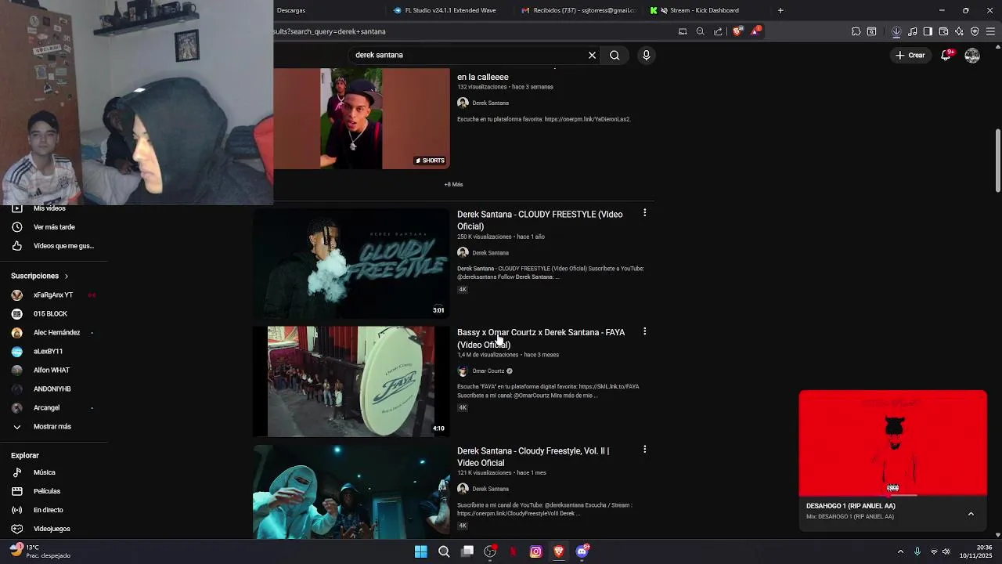The image size is (1002, 564).
Task: Seek on the miniplayer progress bar
Action: [893, 495]
